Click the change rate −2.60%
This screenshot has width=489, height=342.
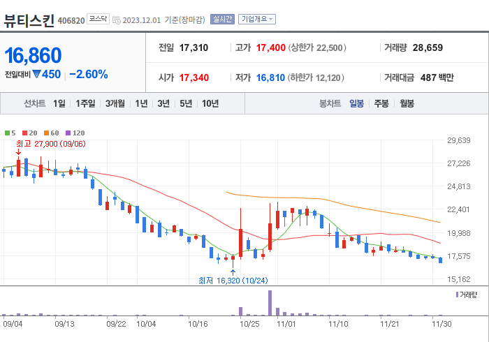(89, 75)
